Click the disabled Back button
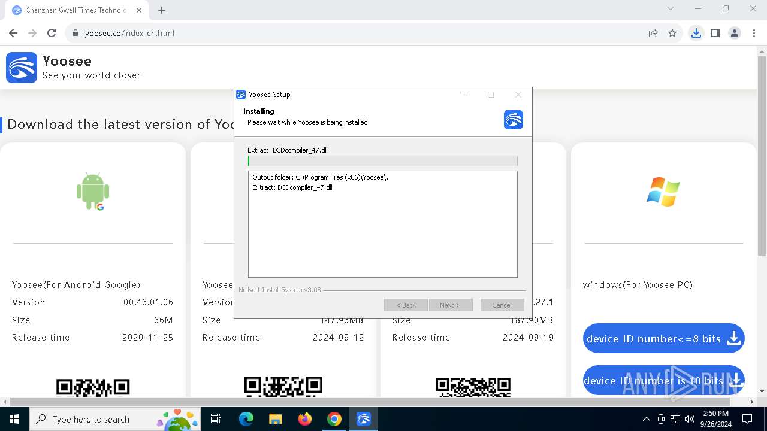This screenshot has height=431, width=767. [406, 305]
